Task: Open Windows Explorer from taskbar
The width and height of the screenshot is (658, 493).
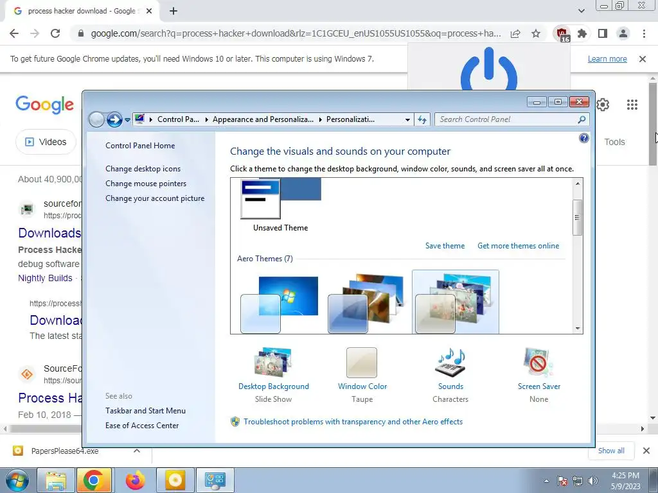Action: 55,480
